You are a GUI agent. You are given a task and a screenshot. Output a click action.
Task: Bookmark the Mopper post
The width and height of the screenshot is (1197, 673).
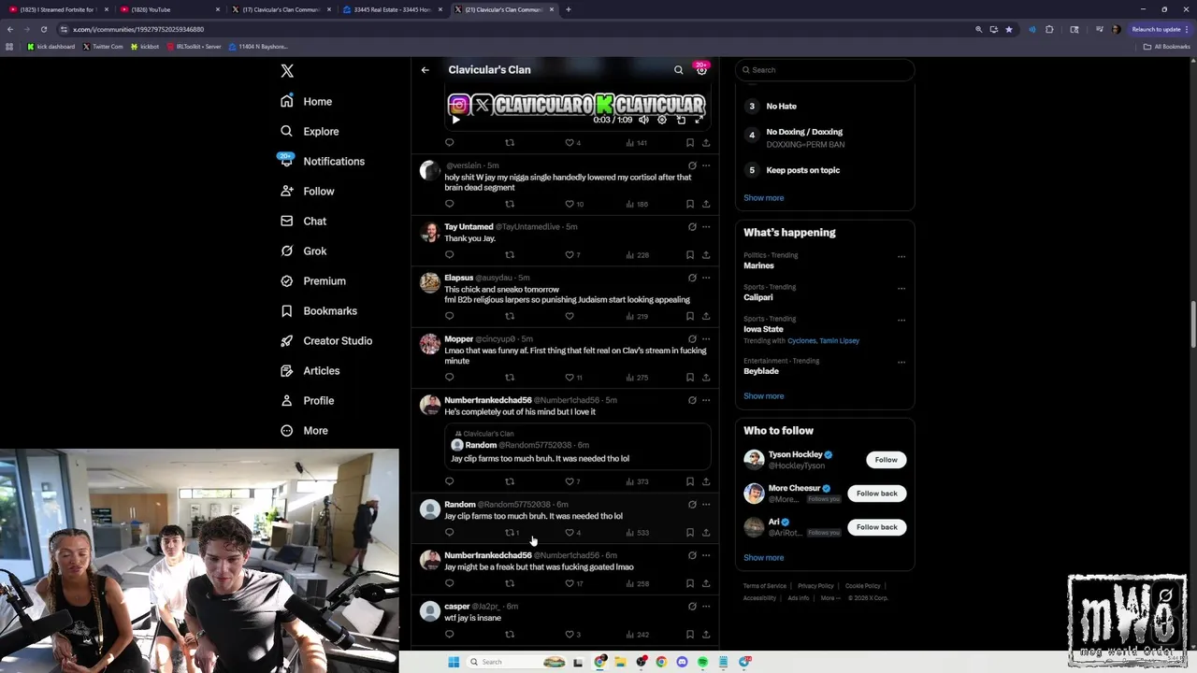[690, 378]
